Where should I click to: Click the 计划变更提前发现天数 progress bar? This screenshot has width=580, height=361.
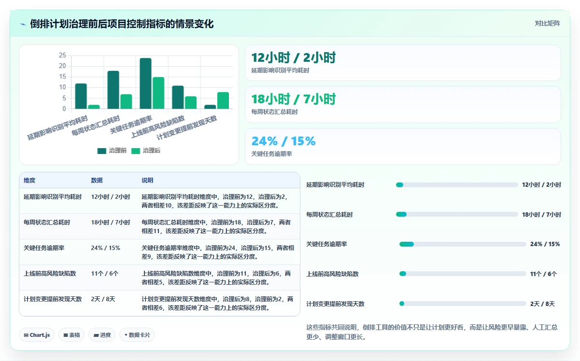click(x=463, y=304)
